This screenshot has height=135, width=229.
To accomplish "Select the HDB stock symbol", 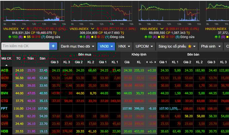I will 5,131.
